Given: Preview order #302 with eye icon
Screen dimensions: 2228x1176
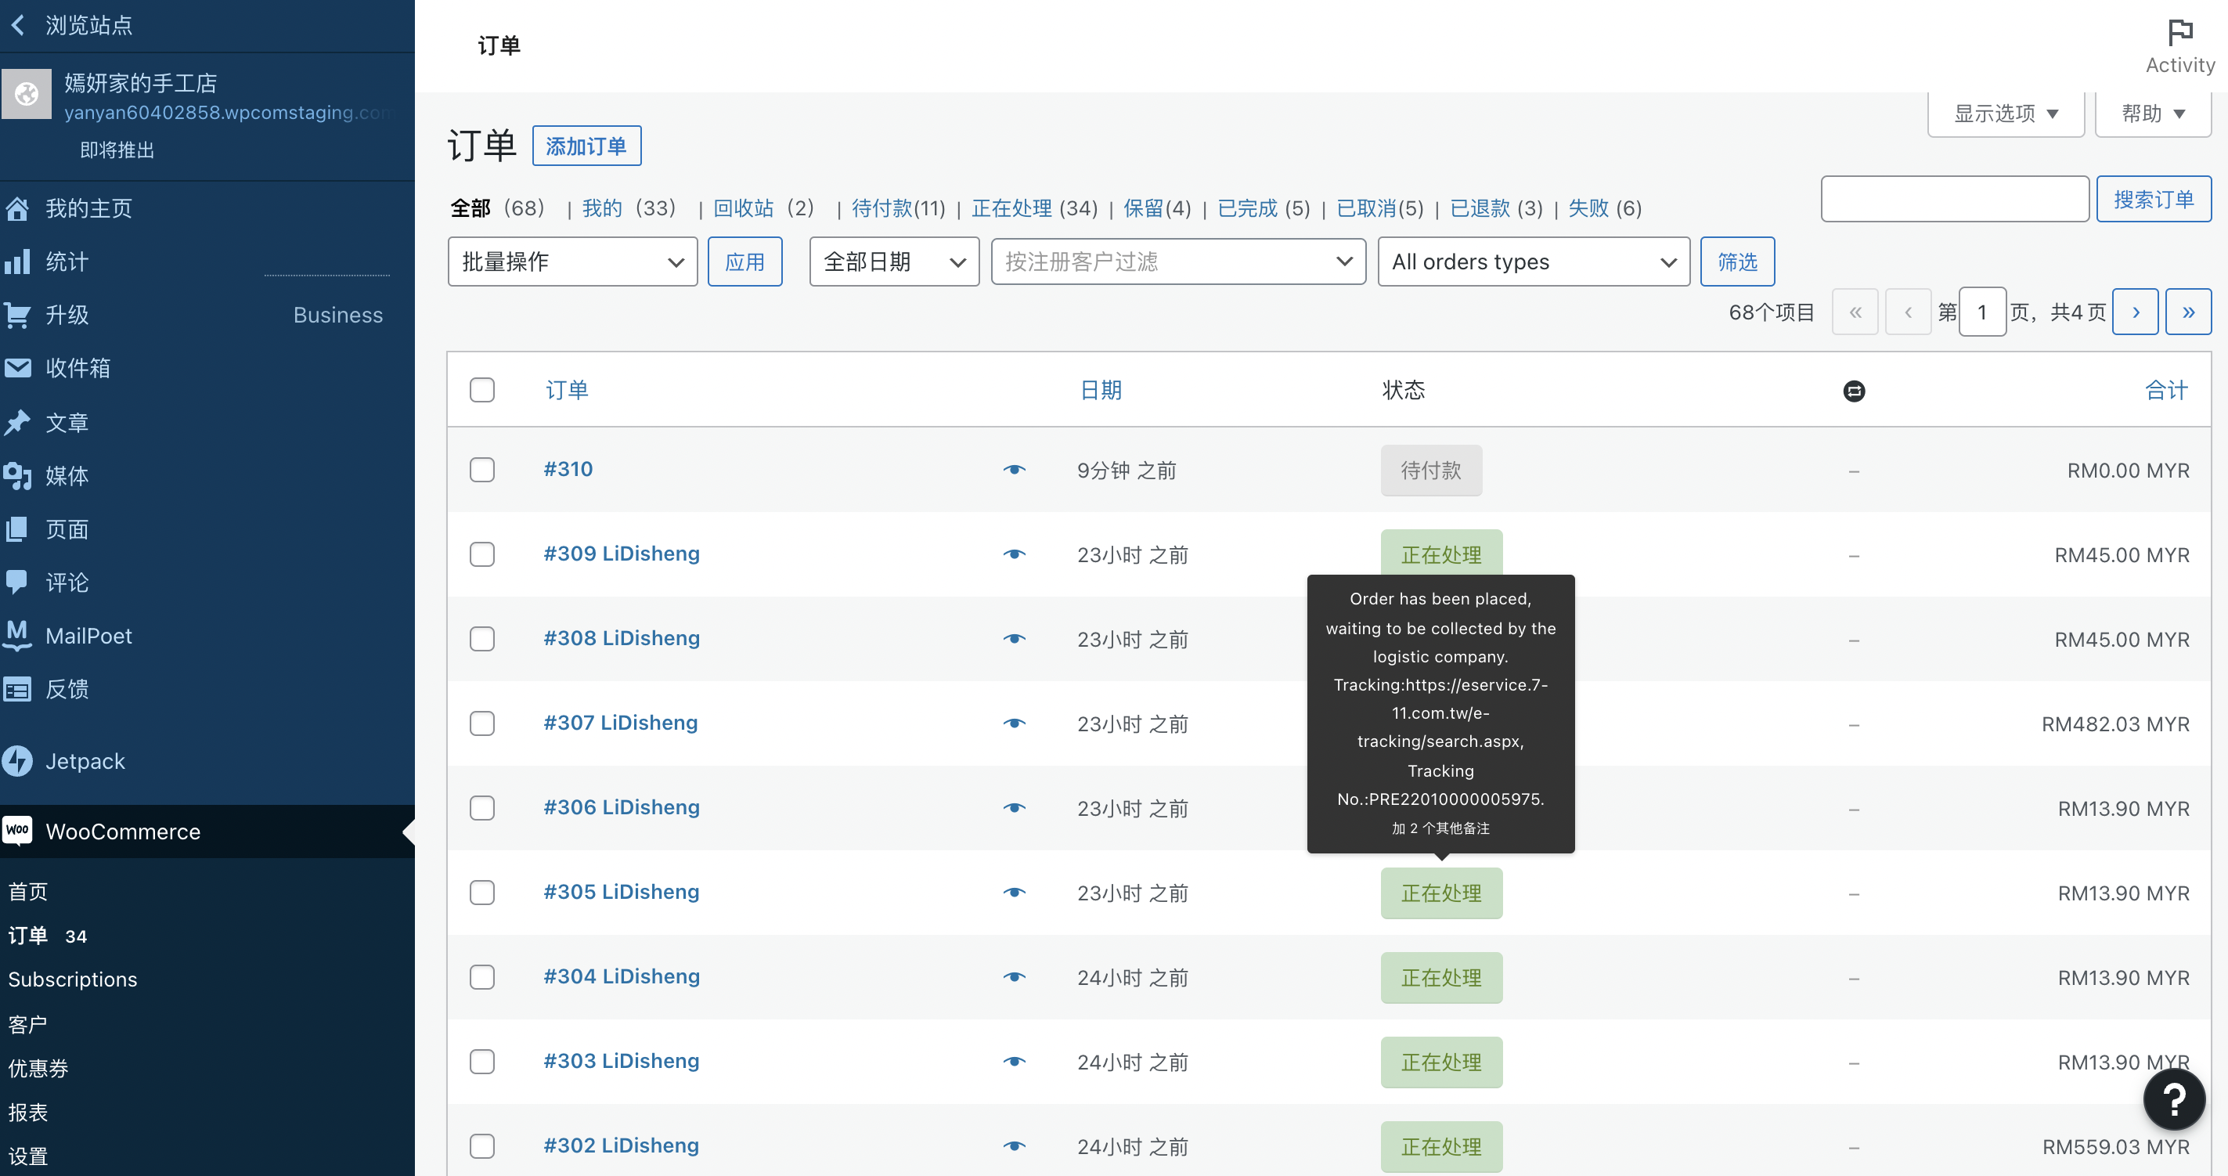Looking at the screenshot, I should (1014, 1146).
